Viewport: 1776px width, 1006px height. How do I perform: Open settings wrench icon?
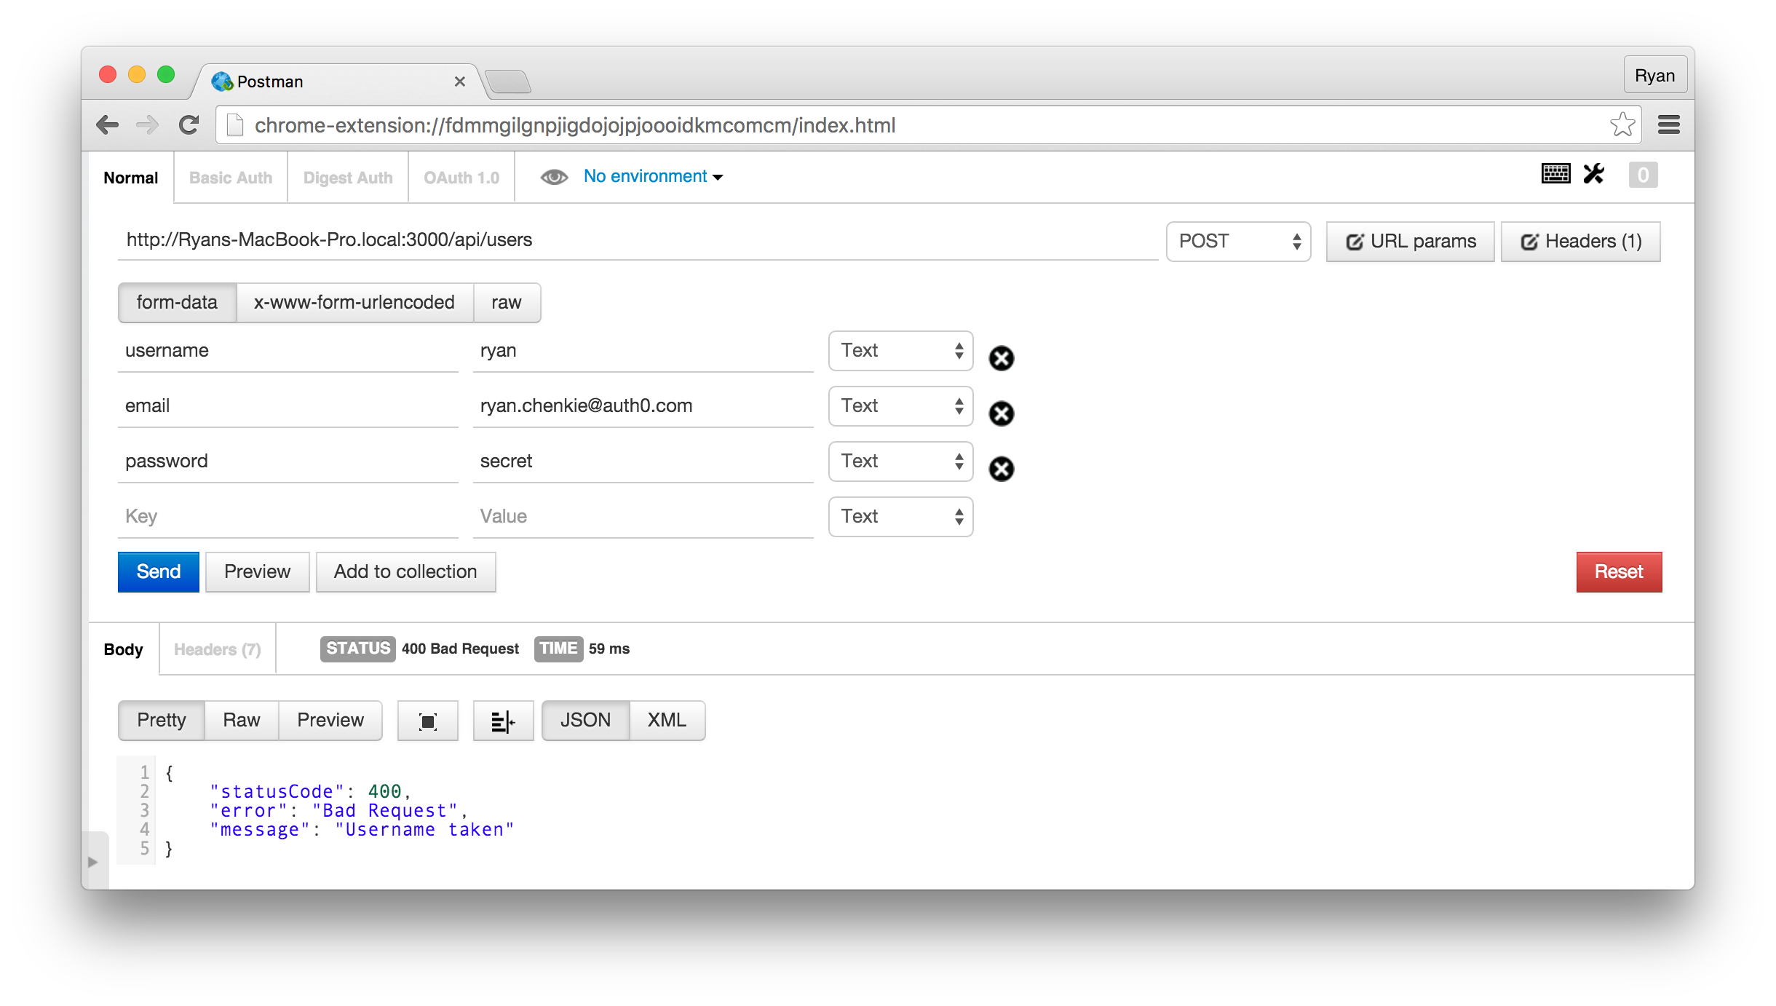click(x=1593, y=174)
